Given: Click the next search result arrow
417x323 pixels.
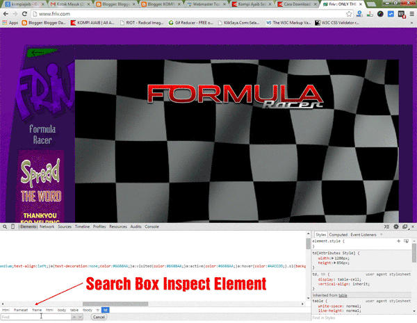Looking at the screenshot, I should pos(80,317).
